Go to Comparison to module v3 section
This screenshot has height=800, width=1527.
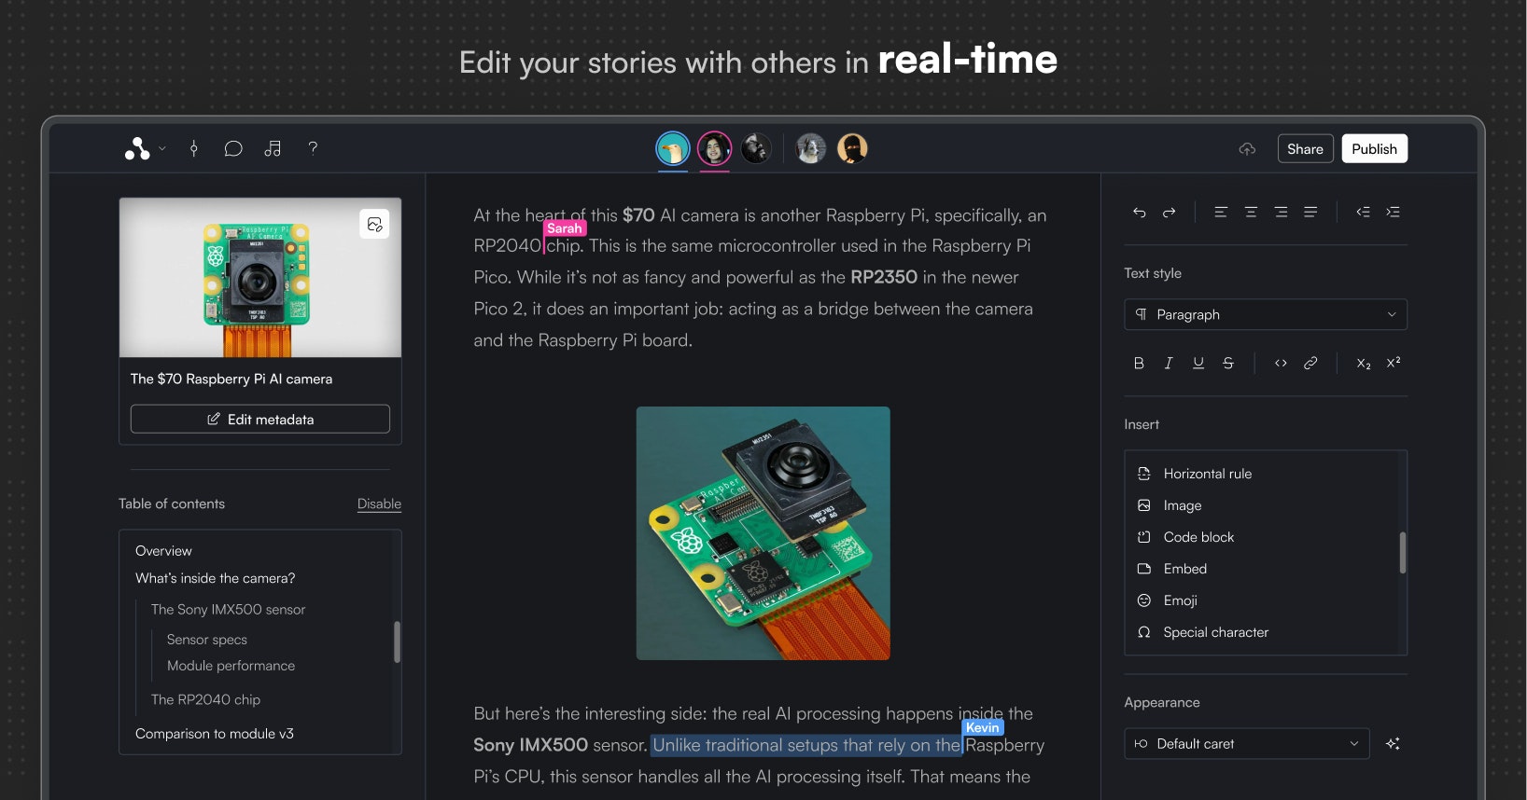(214, 734)
